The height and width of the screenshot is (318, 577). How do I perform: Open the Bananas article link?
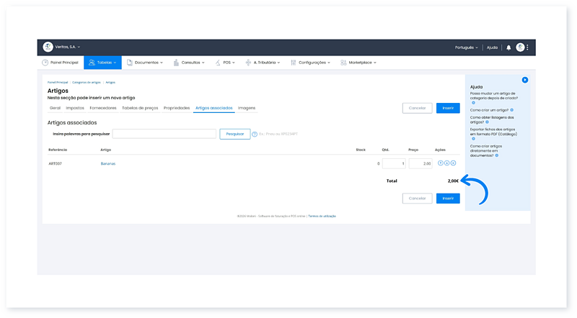click(108, 163)
